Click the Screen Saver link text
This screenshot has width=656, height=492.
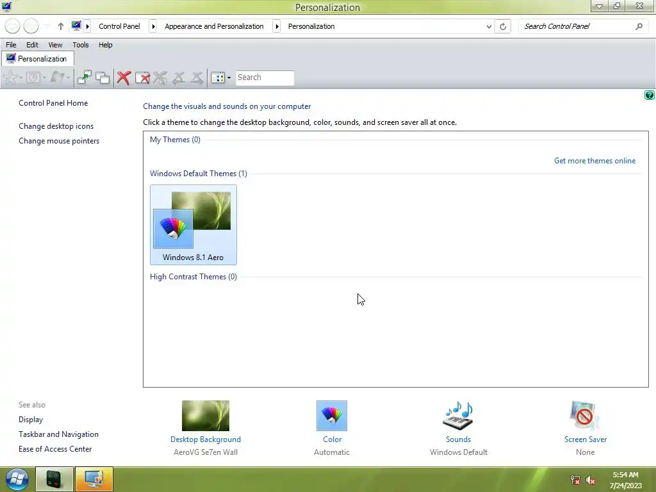click(x=586, y=439)
